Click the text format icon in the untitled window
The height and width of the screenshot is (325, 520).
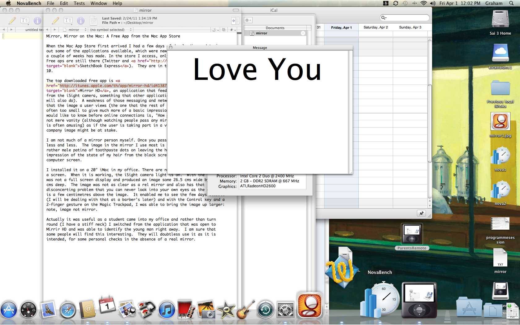pos(25,20)
